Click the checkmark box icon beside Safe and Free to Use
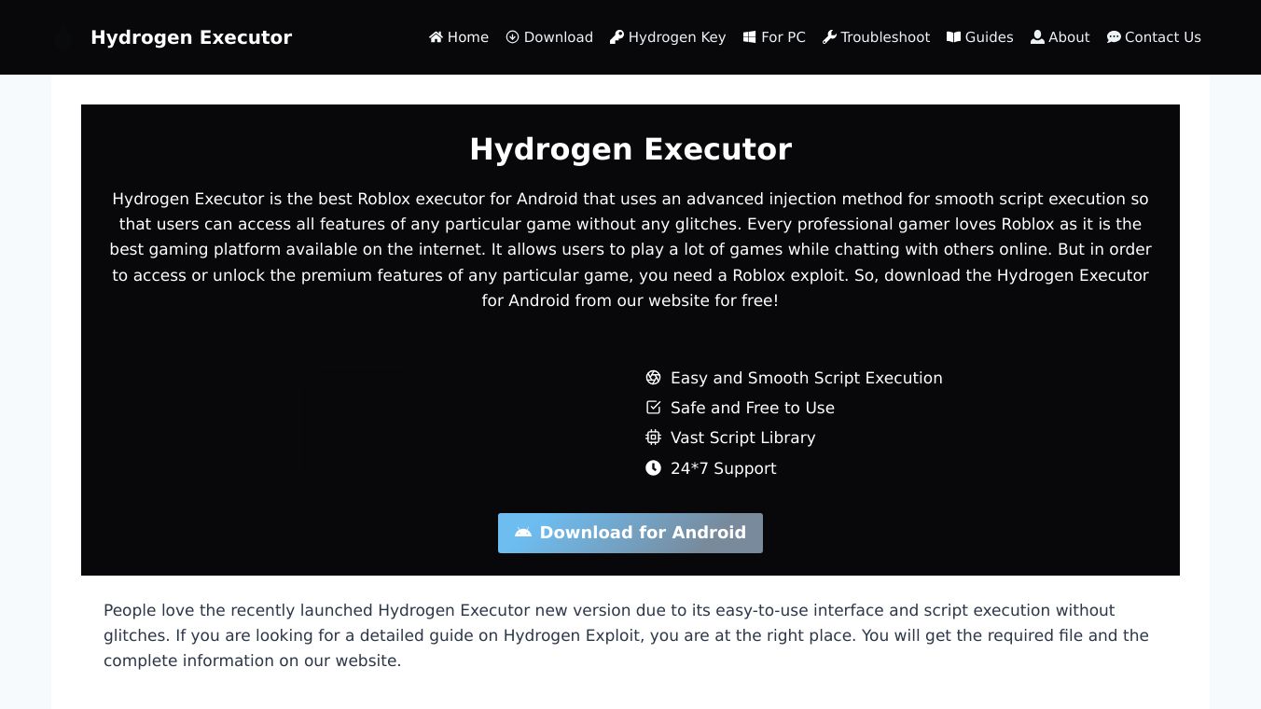The height and width of the screenshot is (709, 1261). pyautogui.click(x=653, y=408)
